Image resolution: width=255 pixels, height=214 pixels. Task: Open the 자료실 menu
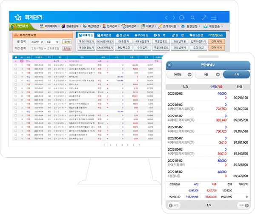click(x=149, y=26)
